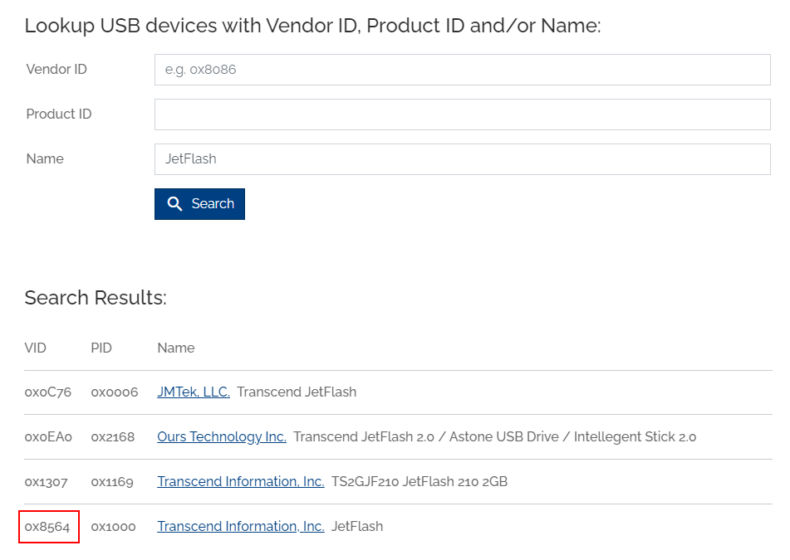
Task: Click the magnifier icon on Search button
Action: 174,204
